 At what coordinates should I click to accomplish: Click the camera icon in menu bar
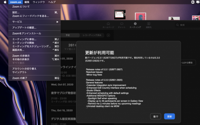[x=193, y=2]
